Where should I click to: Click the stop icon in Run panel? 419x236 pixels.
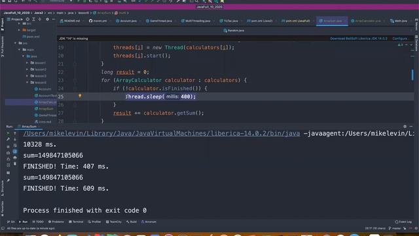click(8, 147)
